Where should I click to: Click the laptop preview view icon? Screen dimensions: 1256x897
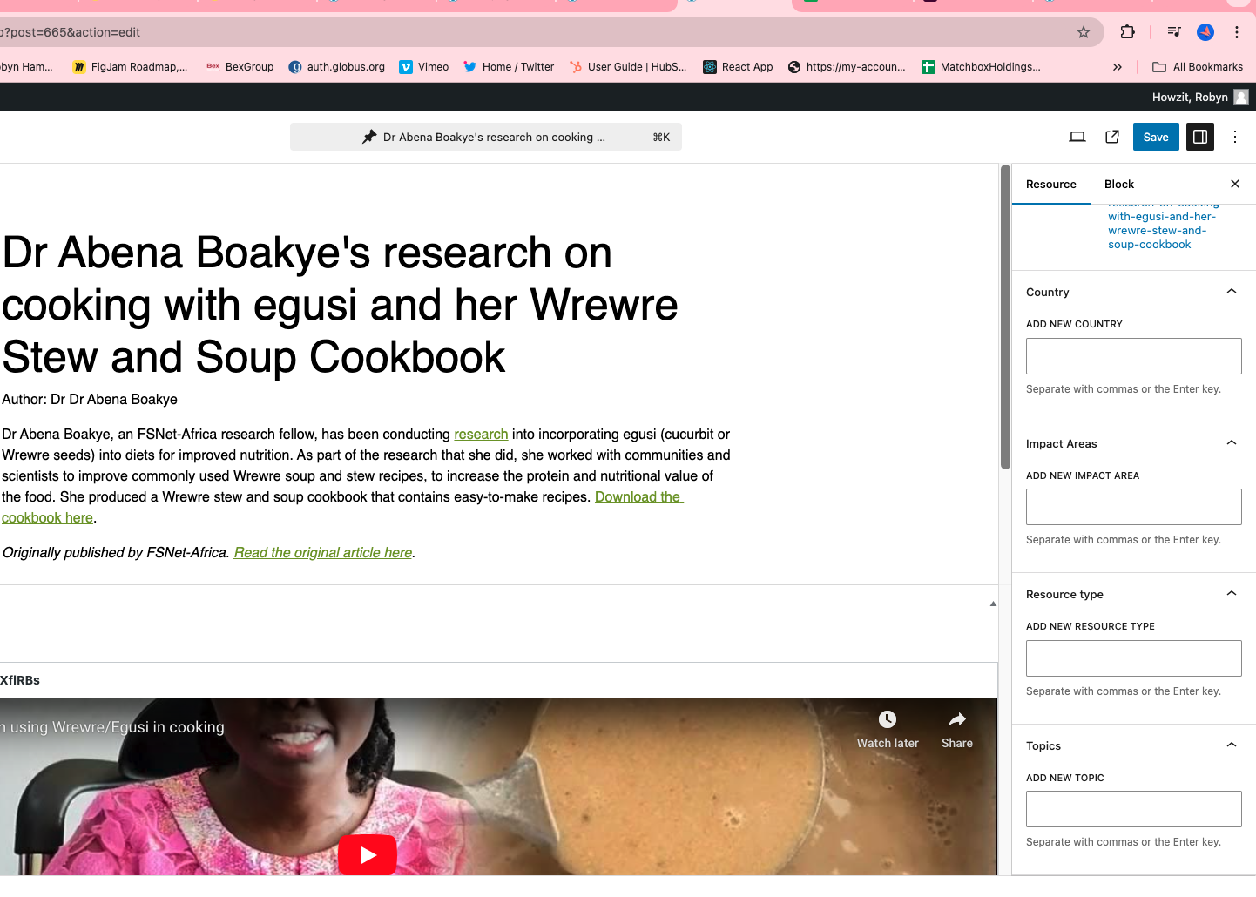pyautogui.click(x=1077, y=137)
